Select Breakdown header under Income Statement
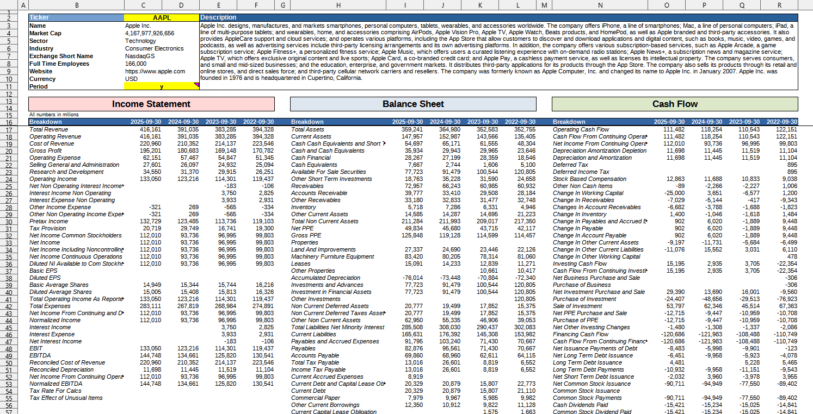Screen dimensions: 813x414 click(x=76, y=122)
